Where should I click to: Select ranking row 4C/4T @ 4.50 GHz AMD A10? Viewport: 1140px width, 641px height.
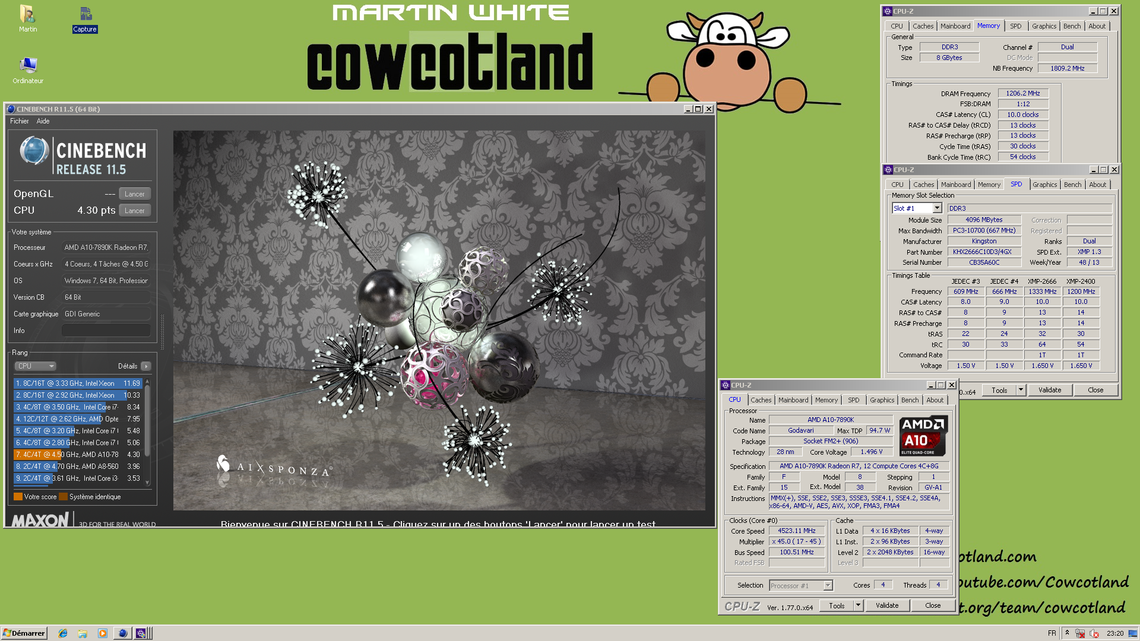point(78,455)
